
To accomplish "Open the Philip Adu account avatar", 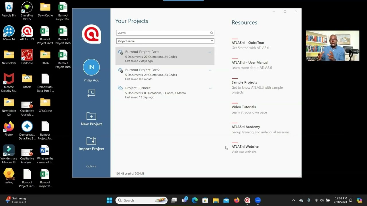I will coord(91,67).
